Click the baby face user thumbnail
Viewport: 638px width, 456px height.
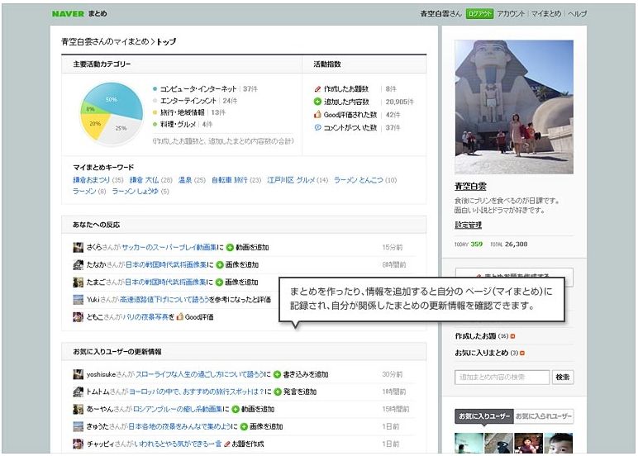coord(559,443)
